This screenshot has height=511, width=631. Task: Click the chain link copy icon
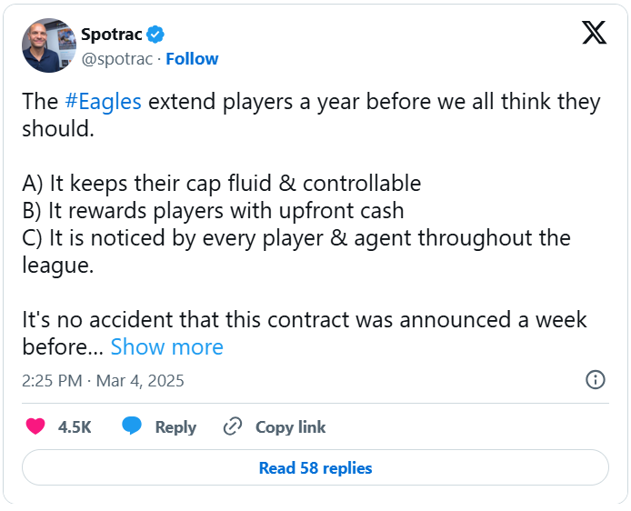233,426
